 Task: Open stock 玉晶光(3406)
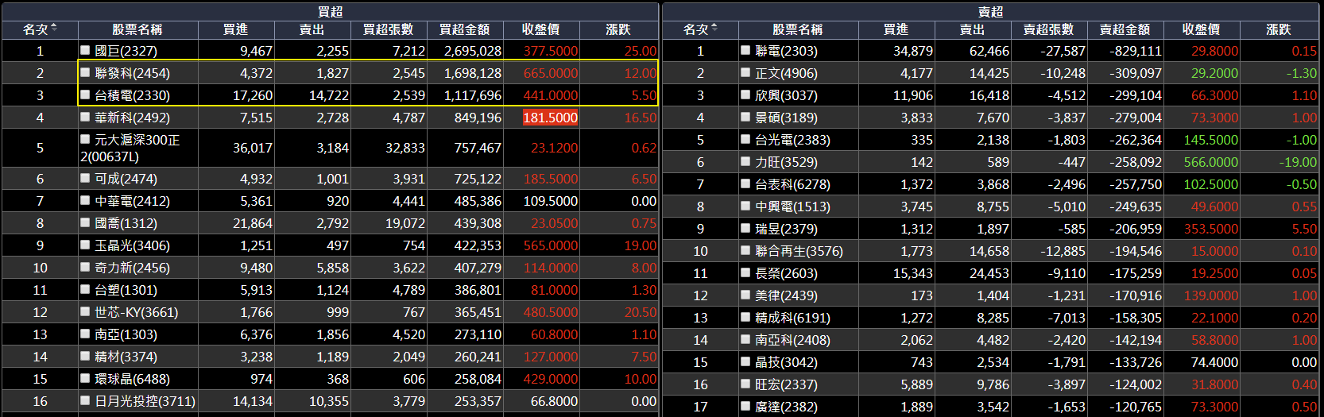132,245
